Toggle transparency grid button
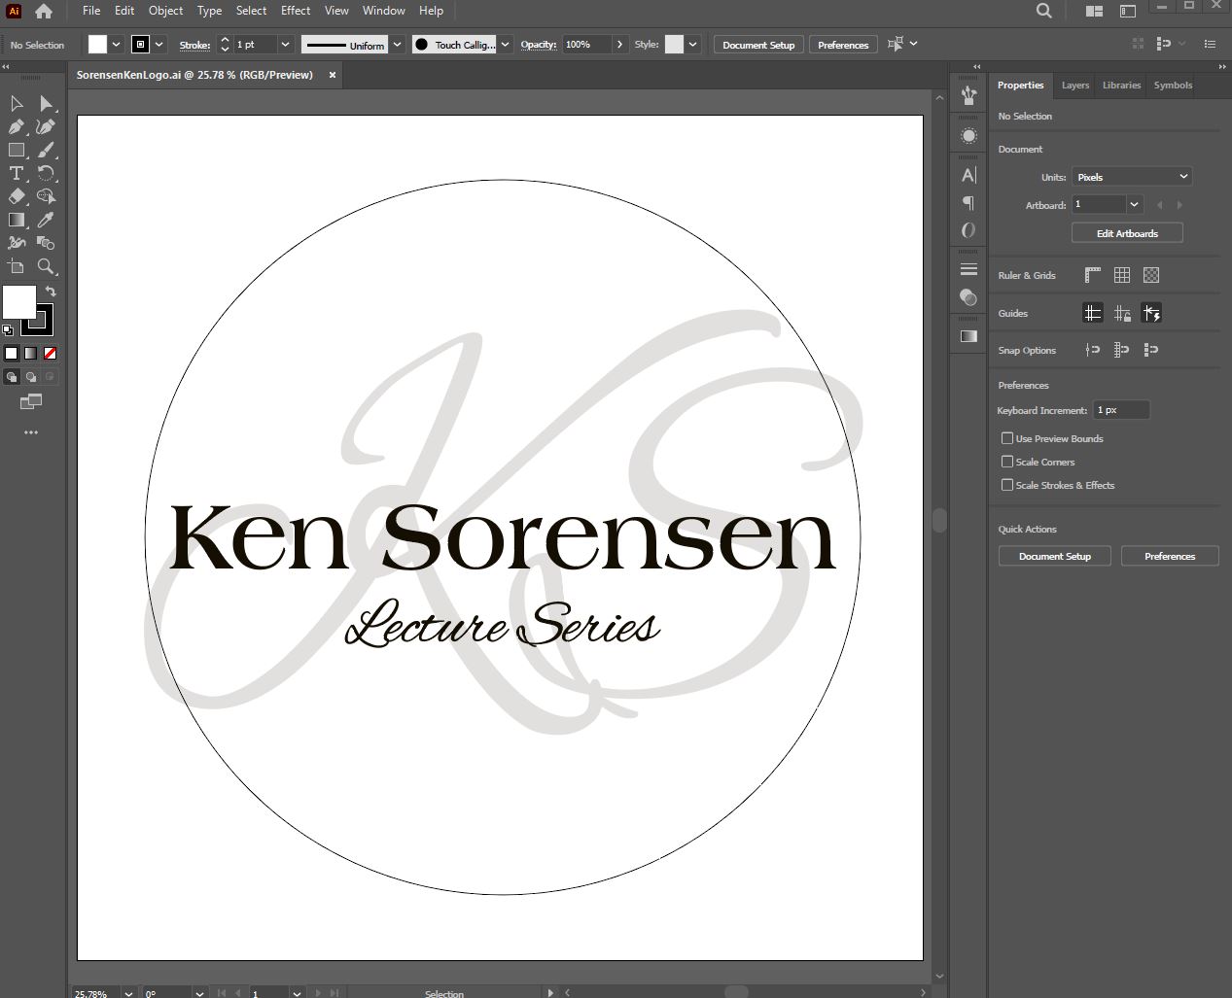The height and width of the screenshot is (998, 1232). (x=1151, y=275)
